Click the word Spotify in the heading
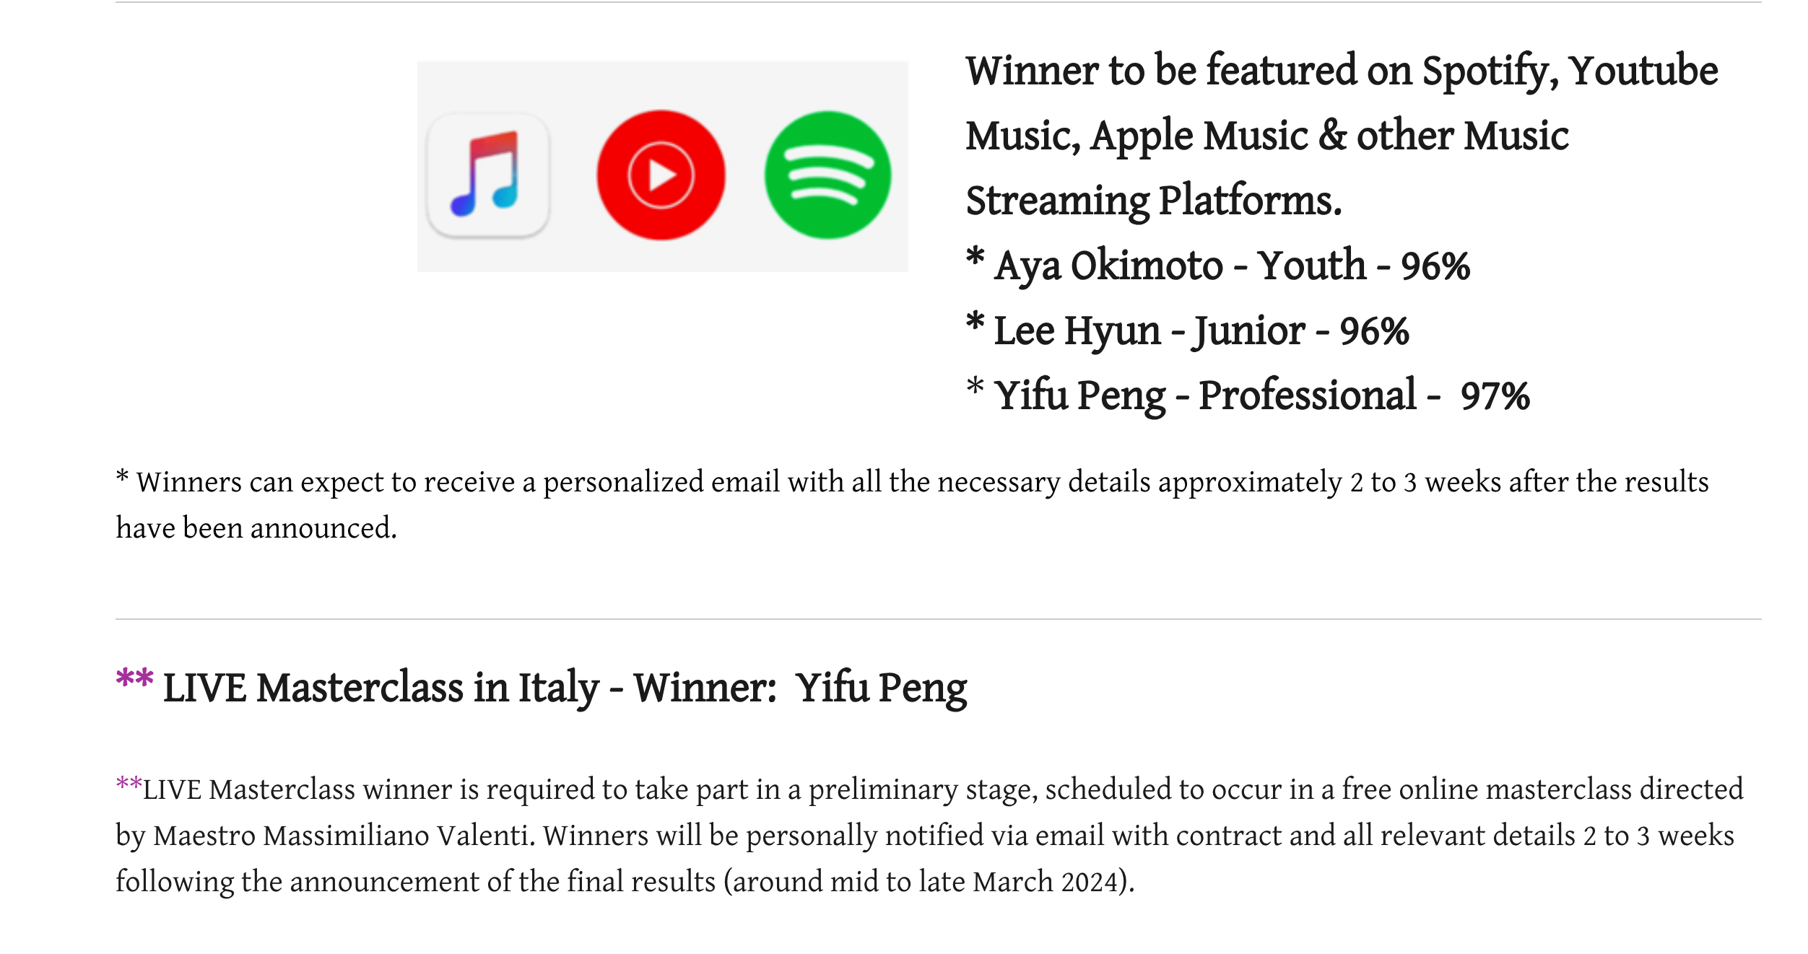This screenshot has width=1808, height=954. pos(1489,71)
